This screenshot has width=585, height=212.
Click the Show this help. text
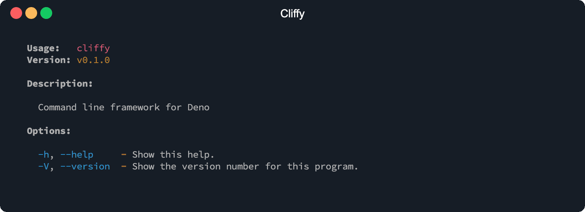tap(173, 155)
